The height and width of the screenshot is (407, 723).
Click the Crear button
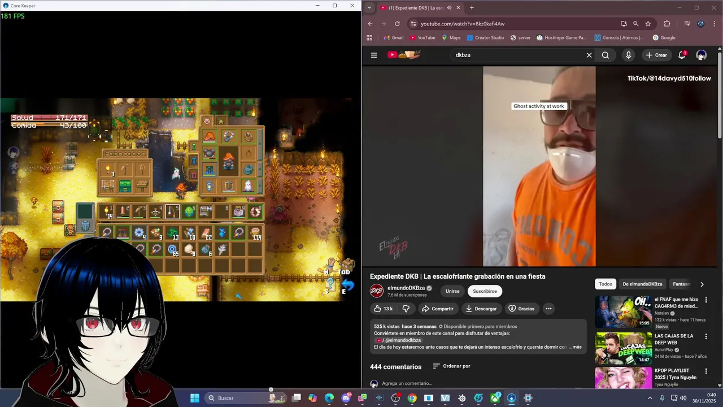(x=656, y=55)
